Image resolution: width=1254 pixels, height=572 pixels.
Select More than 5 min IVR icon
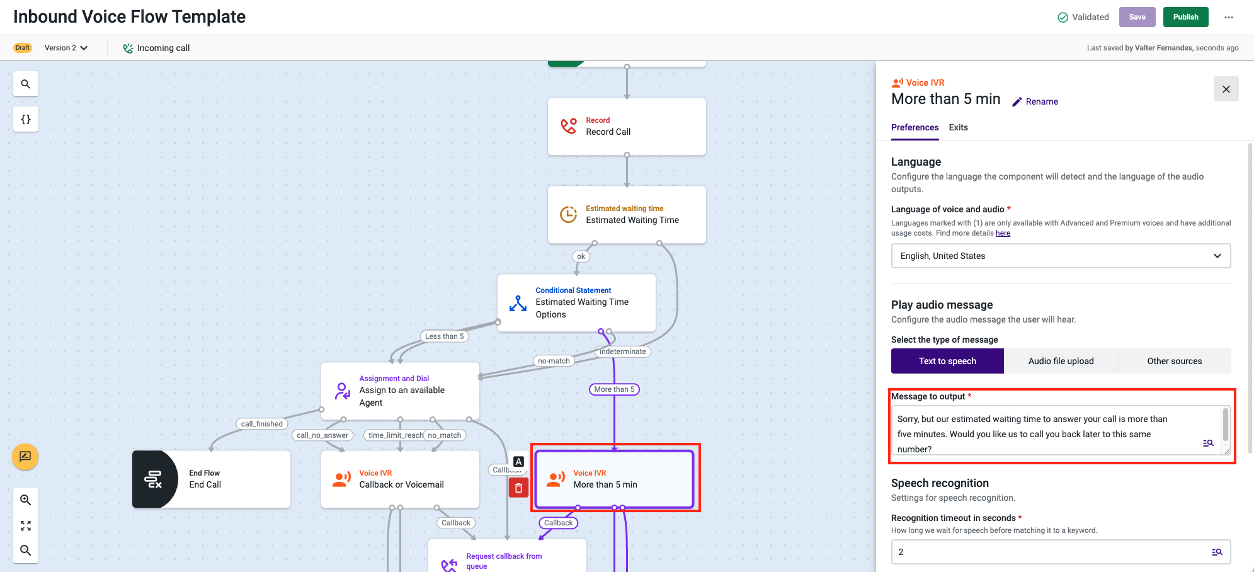coord(556,479)
